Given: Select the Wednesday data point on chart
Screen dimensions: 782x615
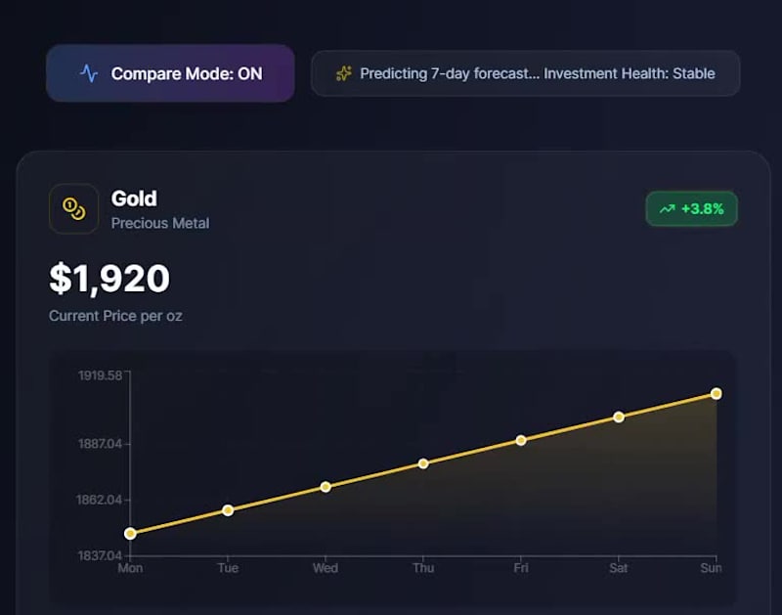Looking at the screenshot, I should tap(326, 486).
